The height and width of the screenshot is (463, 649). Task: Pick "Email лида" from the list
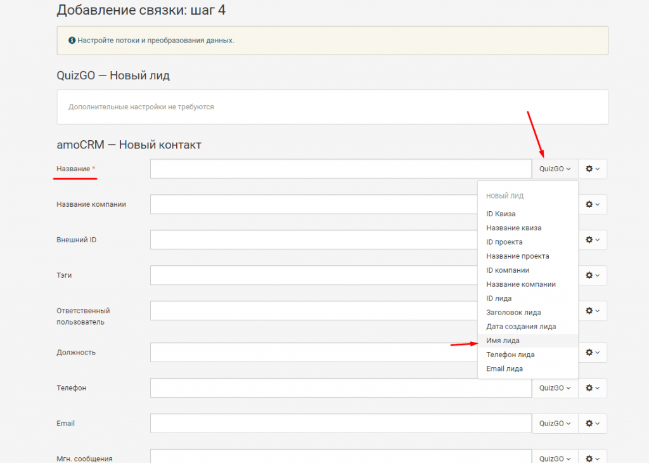click(x=504, y=368)
